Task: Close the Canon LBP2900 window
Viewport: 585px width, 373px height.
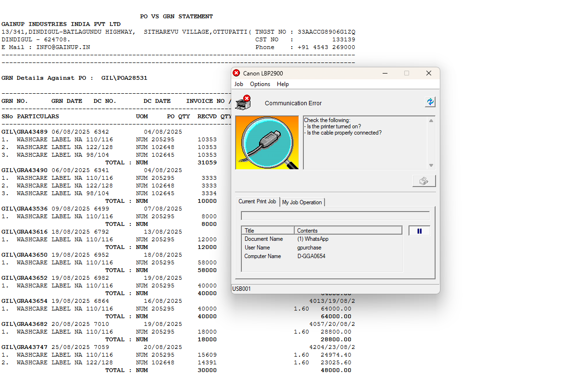Action: click(x=429, y=73)
